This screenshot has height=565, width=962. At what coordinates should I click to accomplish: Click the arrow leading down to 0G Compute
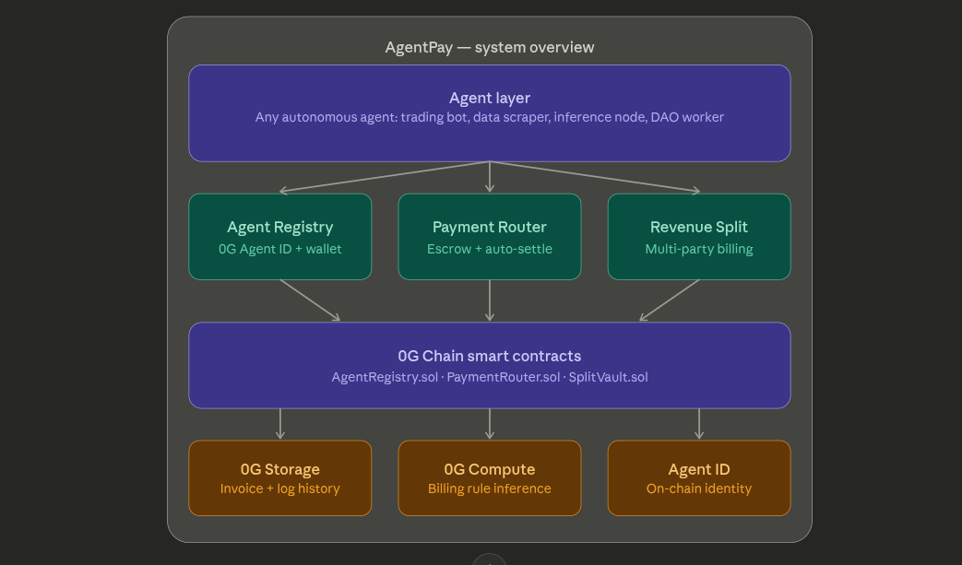[490, 424]
